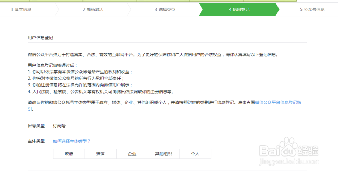Select the 其他组织 subject type
This screenshot has width=338, height=173.
coord(164,154)
